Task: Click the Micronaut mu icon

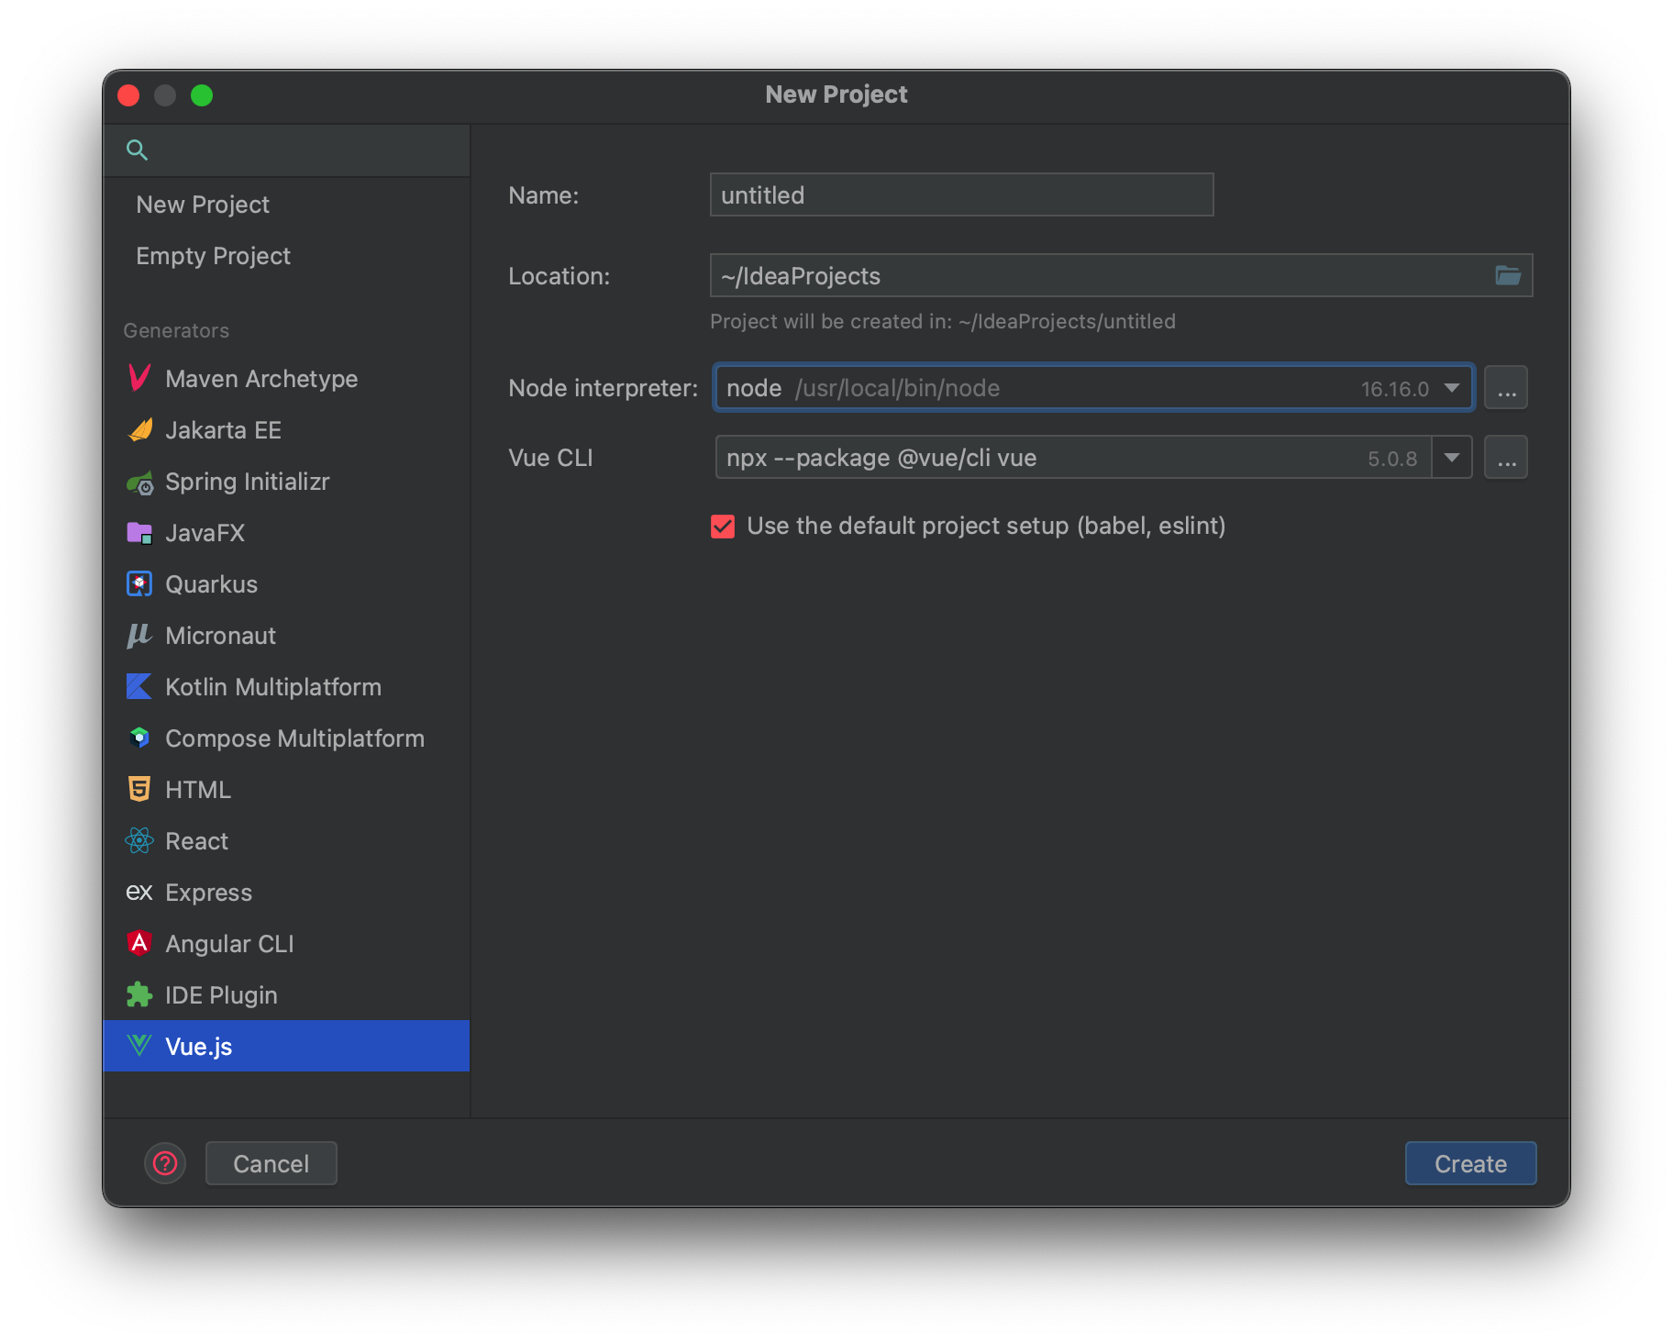Action: click(139, 636)
